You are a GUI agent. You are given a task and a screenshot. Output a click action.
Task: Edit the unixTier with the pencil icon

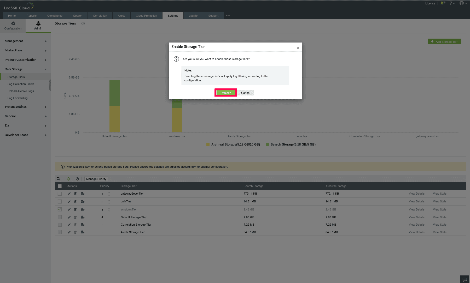pos(69,201)
